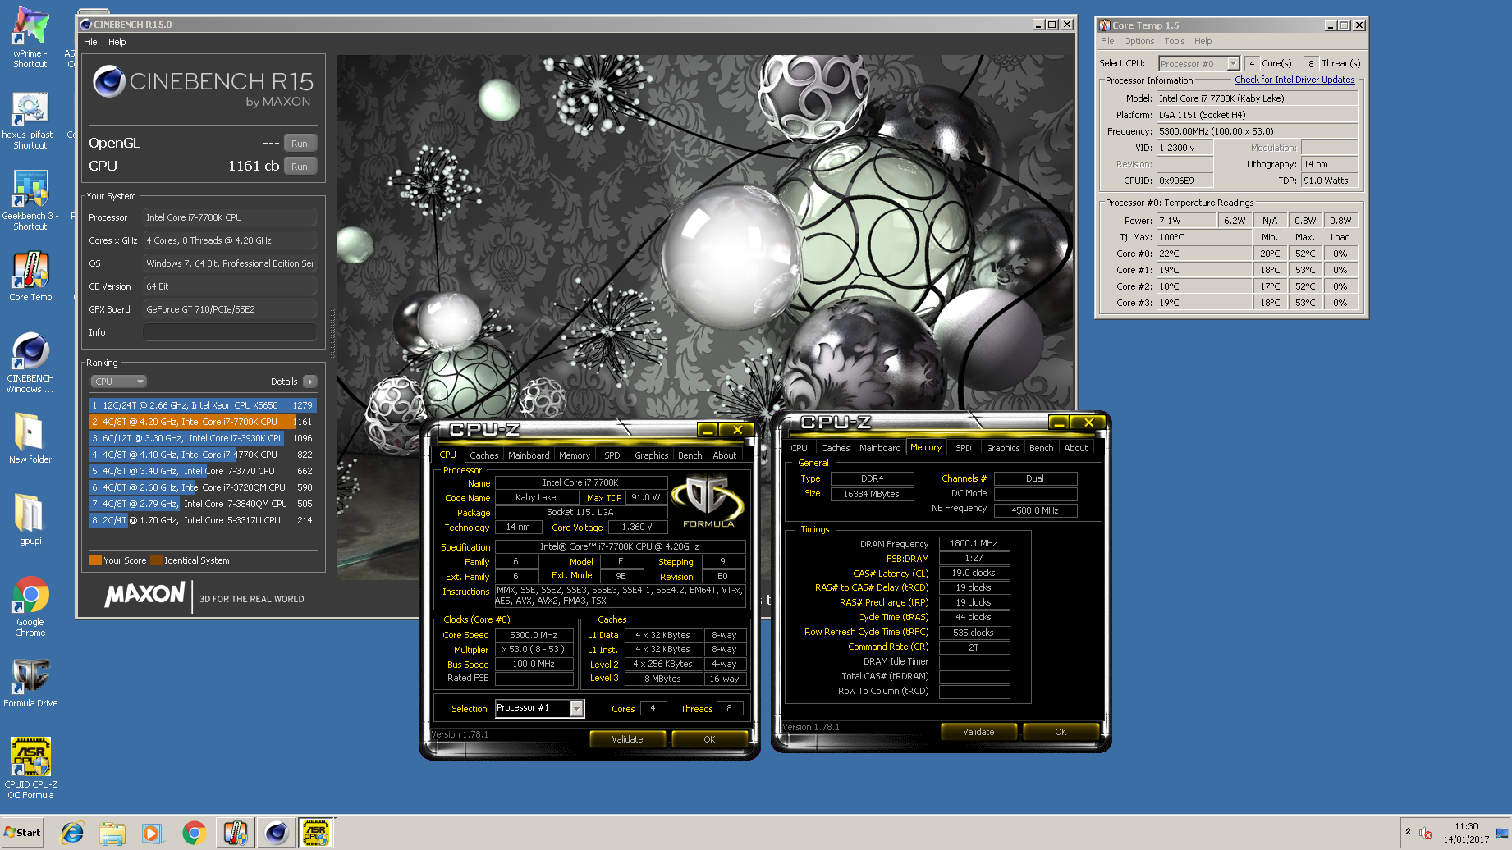Viewport: 1512px width, 850px height.
Task: Launch CPUID CPU-Z OC Formula shortcut
Action: (x=30, y=768)
